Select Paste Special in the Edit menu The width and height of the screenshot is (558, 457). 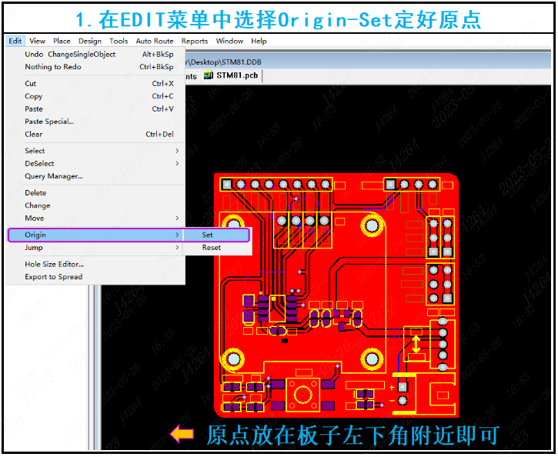pos(49,122)
